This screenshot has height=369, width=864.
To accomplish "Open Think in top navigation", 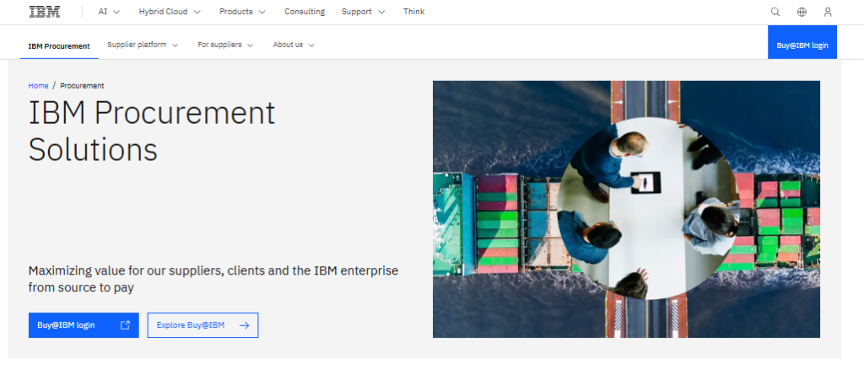I will pos(413,12).
